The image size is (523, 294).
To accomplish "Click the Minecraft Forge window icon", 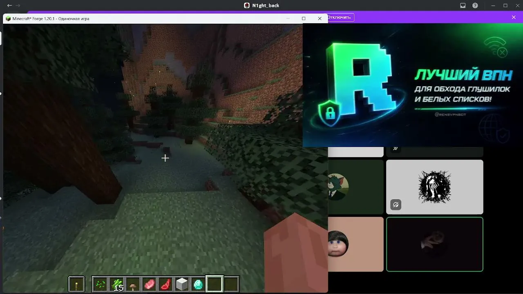I will click(x=8, y=18).
